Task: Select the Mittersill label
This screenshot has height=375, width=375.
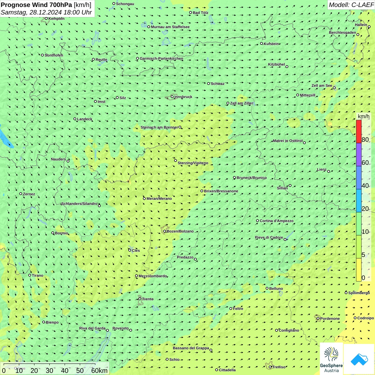Action: point(307,95)
